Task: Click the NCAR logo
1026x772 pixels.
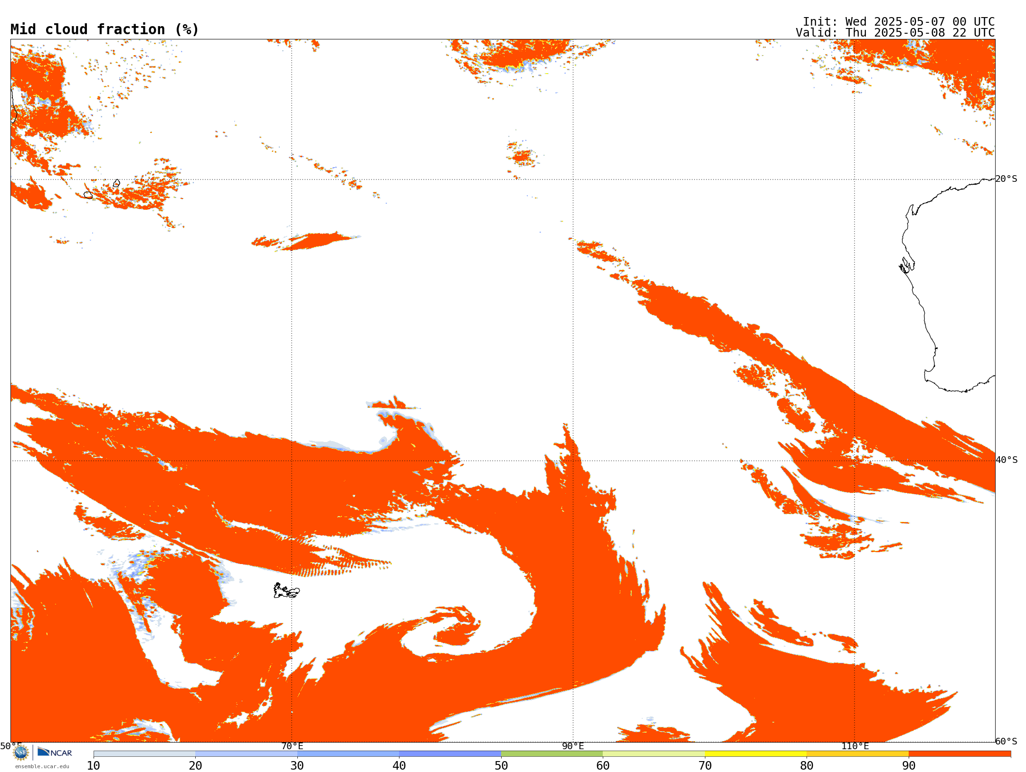Action: pos(55,752)
